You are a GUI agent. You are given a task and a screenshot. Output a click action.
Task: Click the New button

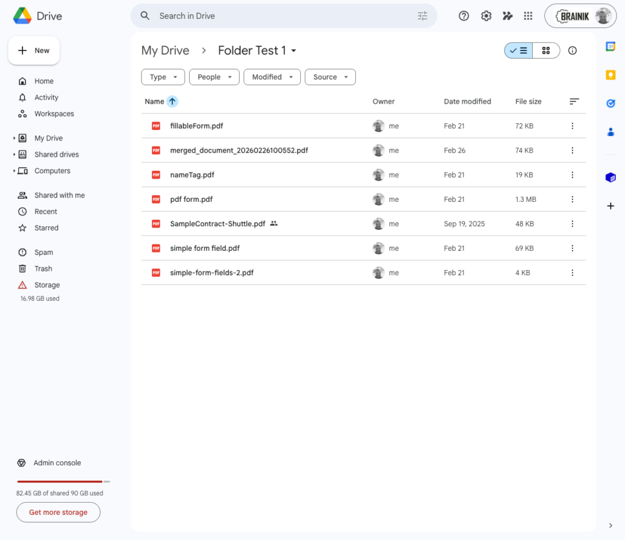[34, 50]
